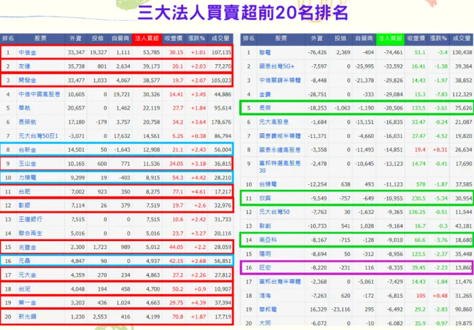Open the 王道銀行 stock link
The height and width of the screenshot is (330, 474).
pyautogui.click(x=30, y=220)
